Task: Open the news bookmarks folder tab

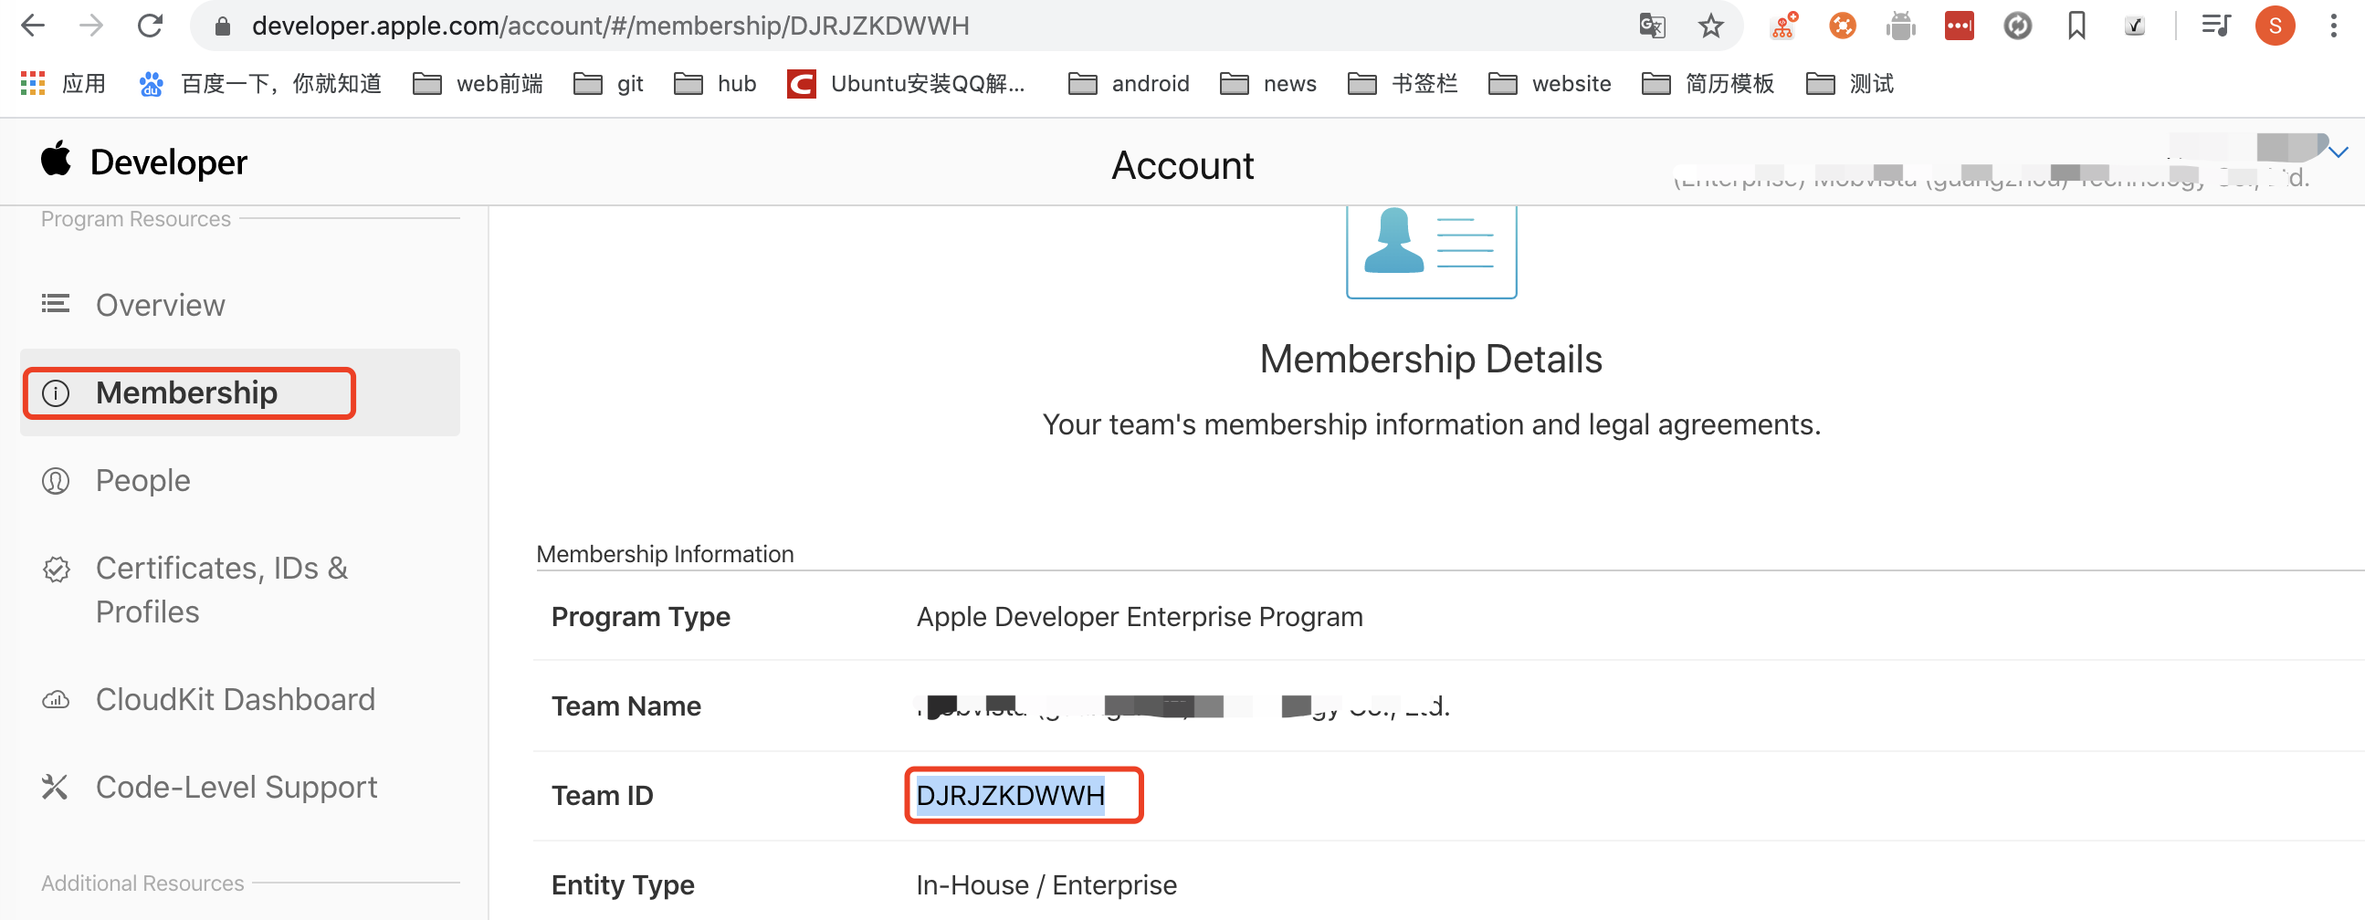Action: [1268, 83]
